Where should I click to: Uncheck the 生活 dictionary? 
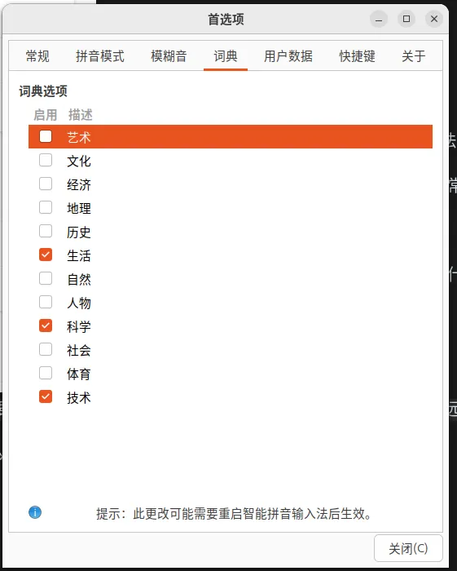point(46,255)
